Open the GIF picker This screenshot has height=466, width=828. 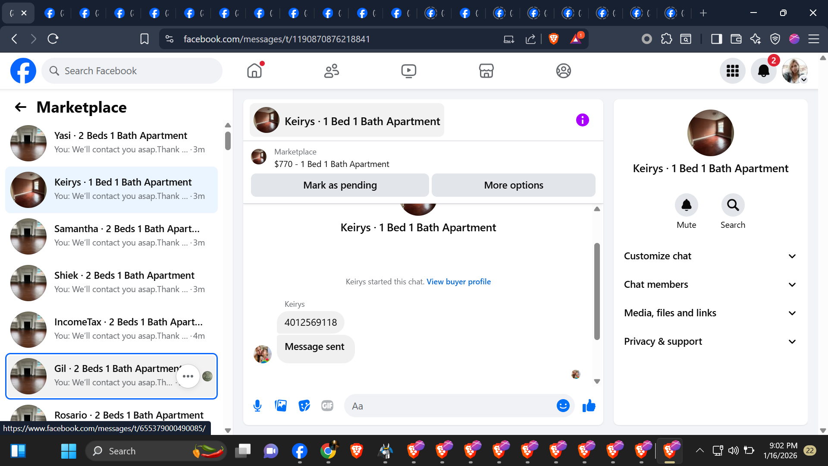[327, 406]
